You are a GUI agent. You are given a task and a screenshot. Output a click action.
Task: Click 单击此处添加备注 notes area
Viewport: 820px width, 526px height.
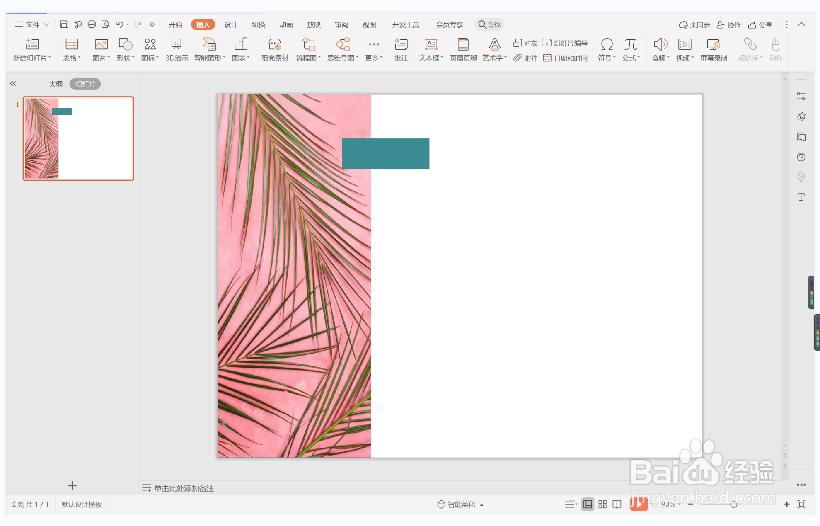point(184,488)
